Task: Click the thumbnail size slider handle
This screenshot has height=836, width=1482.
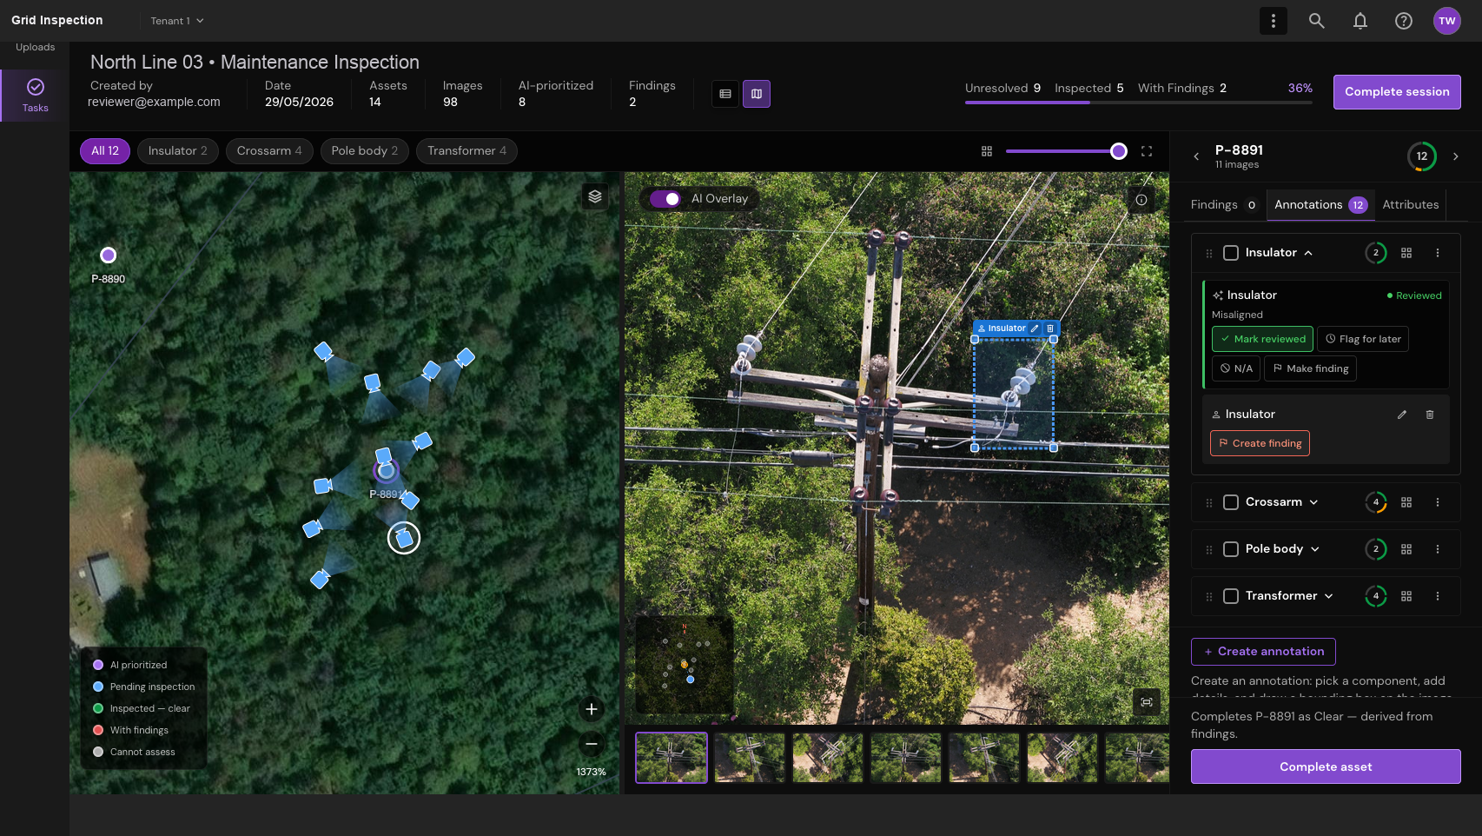Action: coord(1119,151)
